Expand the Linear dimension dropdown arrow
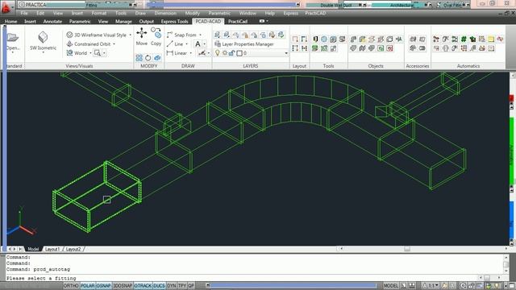516x290 pixels. (190, 53)
